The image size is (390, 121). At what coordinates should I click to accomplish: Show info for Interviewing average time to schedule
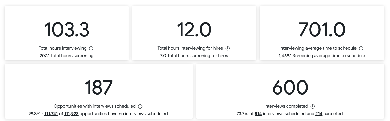point(361,48)
